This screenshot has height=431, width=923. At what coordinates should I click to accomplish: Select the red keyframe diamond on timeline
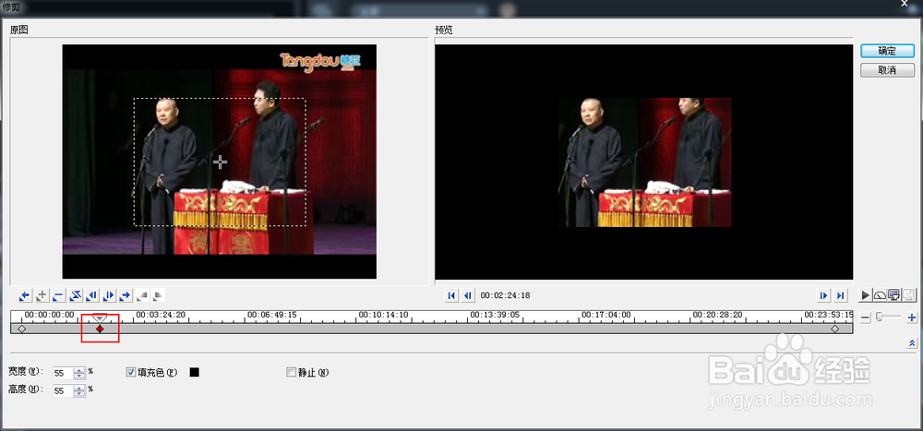coord(100,329)
